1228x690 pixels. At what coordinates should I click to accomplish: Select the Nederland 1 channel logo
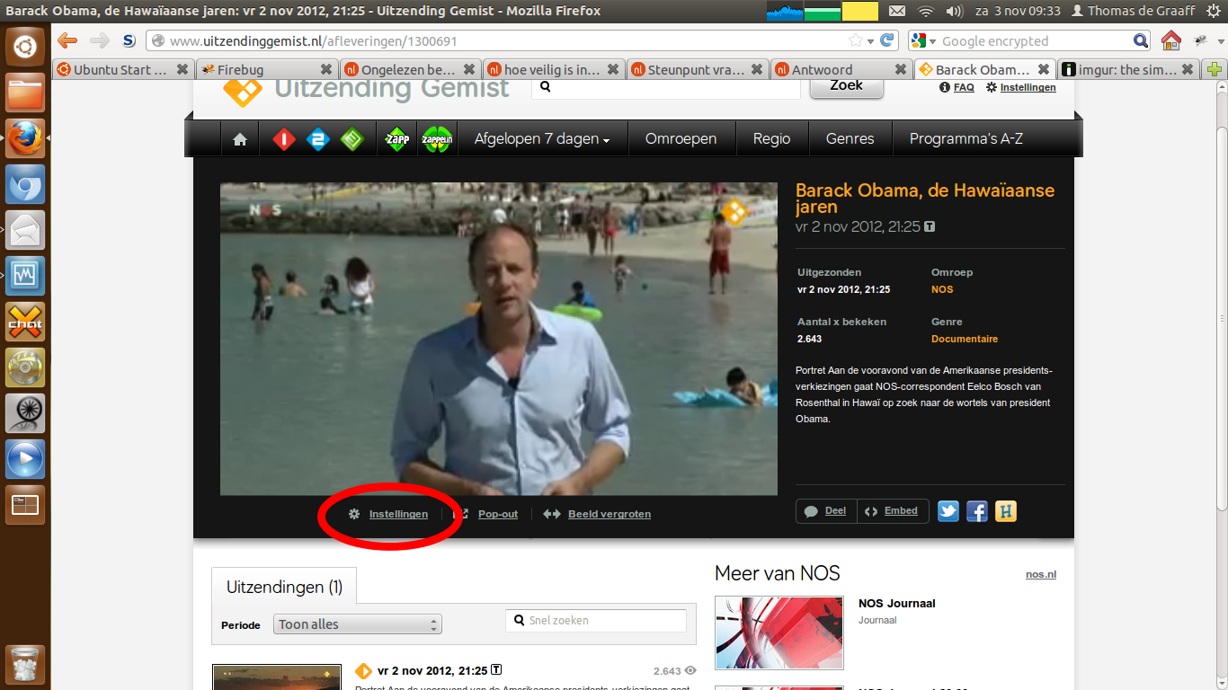(x=284, y=139)
